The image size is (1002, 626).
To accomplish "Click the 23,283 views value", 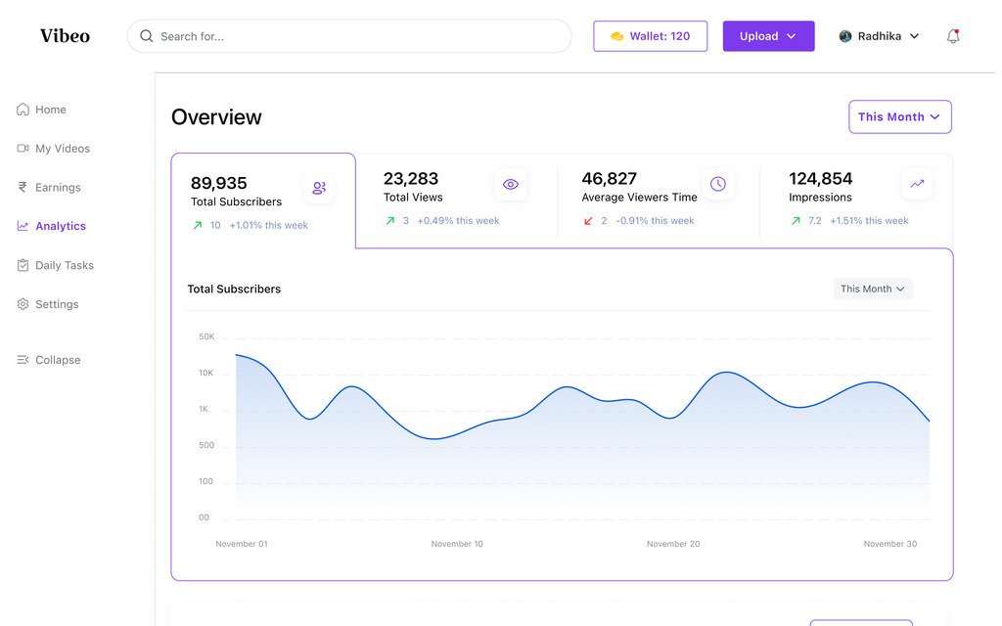I will (x=411, y=179).
